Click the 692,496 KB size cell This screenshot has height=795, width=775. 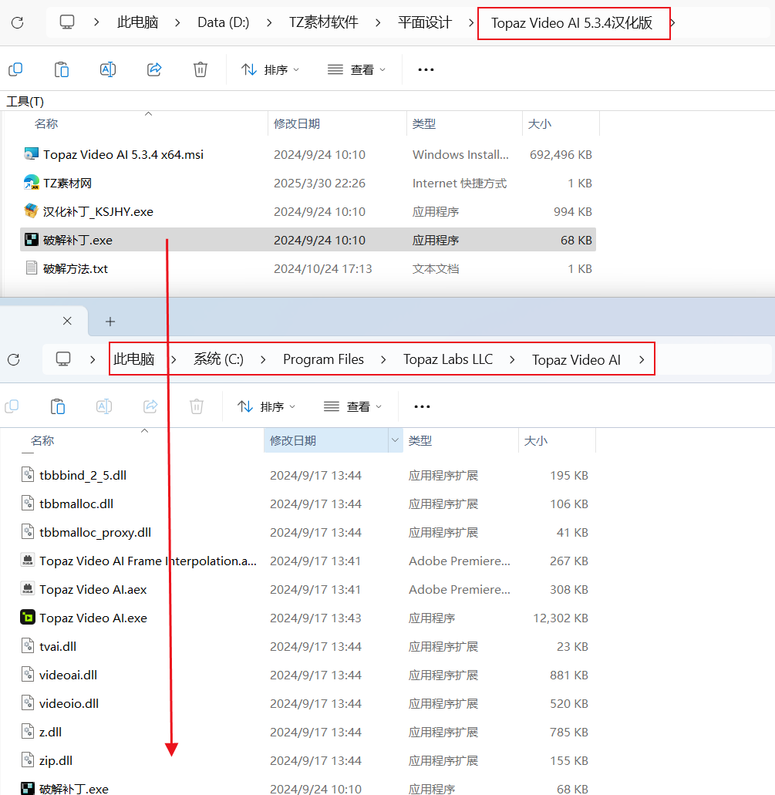pyautogui.click(x=561, y=155)
